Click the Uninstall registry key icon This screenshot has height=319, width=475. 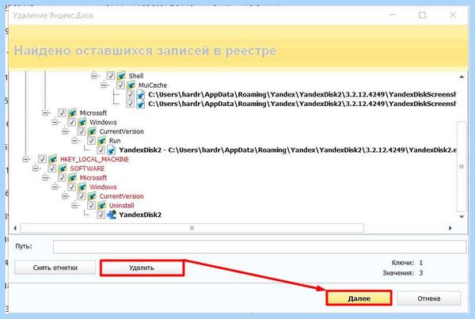click(101, 205)
